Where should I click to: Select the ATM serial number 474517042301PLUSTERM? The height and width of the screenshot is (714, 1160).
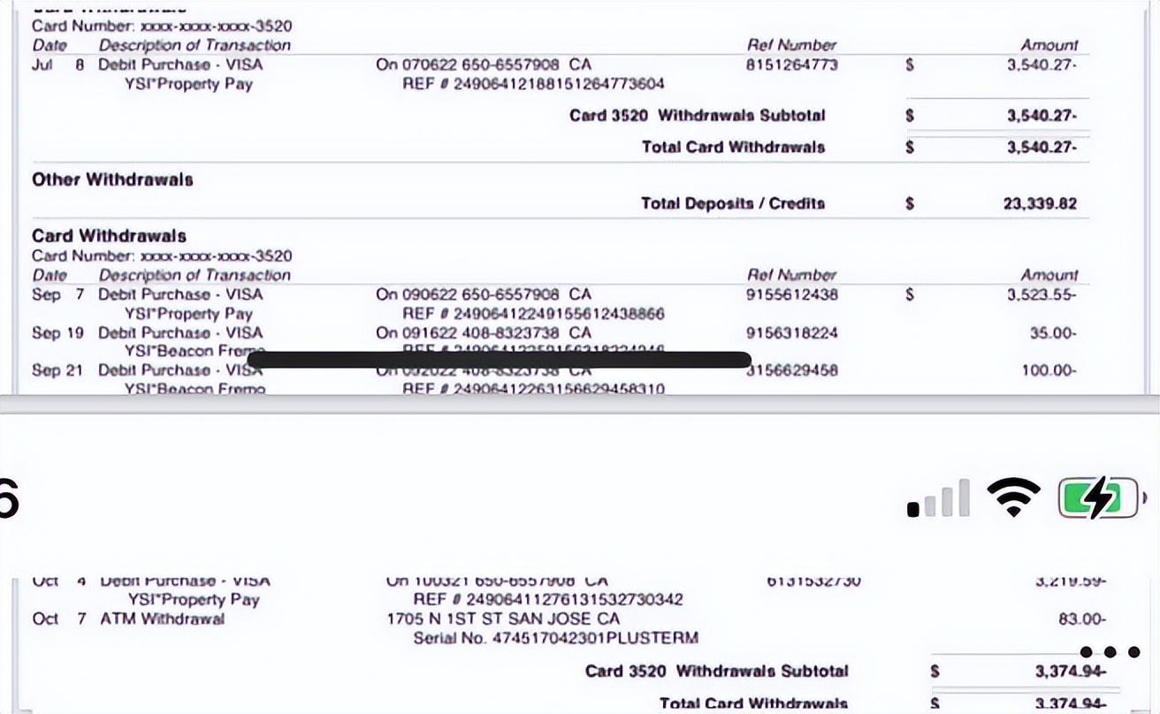click(x=556, y=638)
